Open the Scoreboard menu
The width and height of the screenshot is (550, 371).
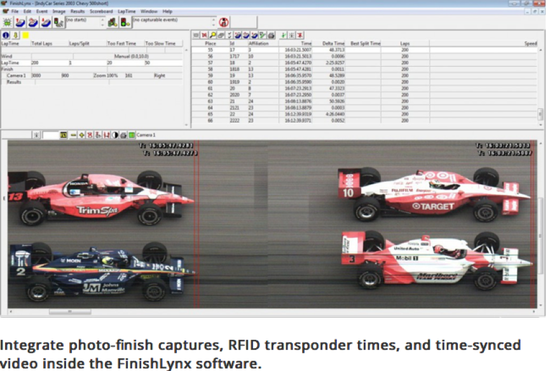point(101,11)
